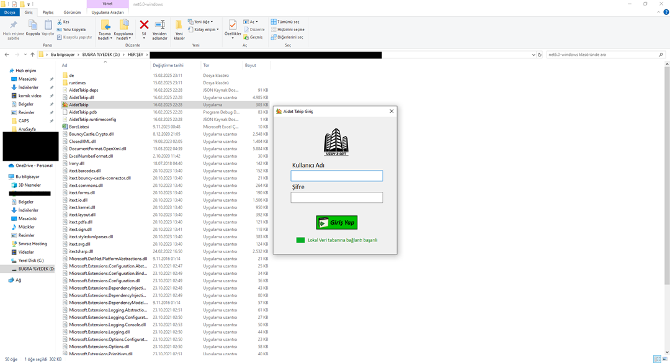Click the Kullanıcı Adı text field

tap(336, 176)
